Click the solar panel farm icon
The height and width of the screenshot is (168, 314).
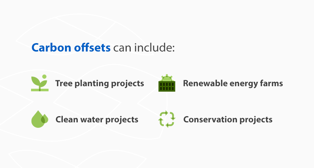pos(167,83)
